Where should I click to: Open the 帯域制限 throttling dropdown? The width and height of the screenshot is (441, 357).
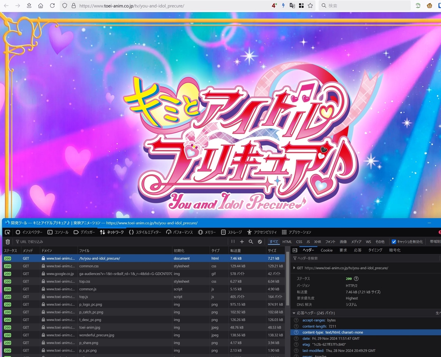point(435,242)
